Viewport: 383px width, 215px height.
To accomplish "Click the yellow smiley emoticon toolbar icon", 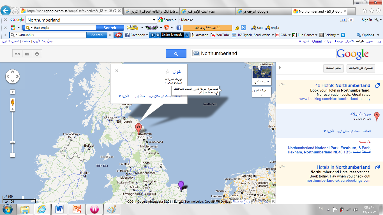I will pyautogui.click(x=132, y=27).
